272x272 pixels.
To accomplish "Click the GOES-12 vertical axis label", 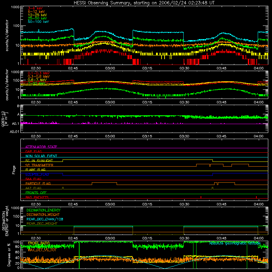I will pyautogui.click(x=5, y=119).
